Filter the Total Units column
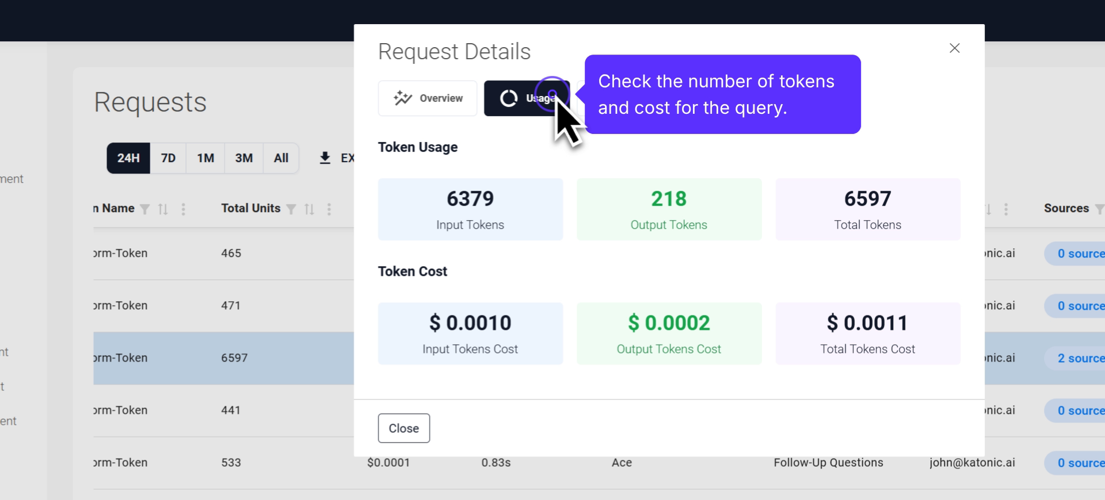 (291, 209)
